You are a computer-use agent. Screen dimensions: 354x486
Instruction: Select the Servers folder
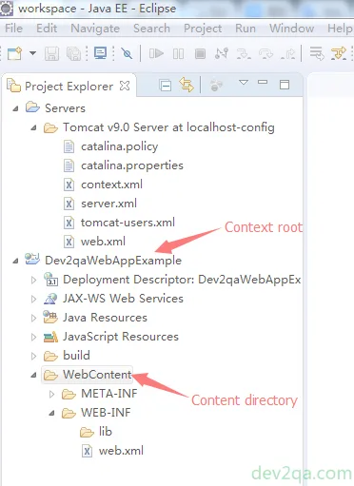[x=65, y=108]
